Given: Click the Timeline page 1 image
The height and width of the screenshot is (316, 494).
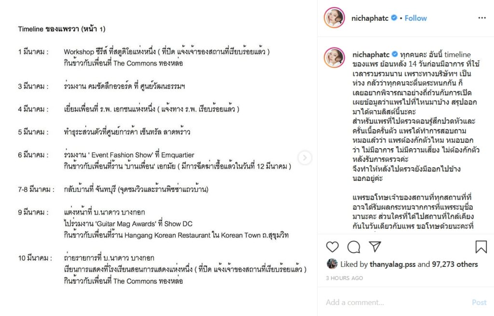Looking at the screenshot, I should [x=158, y=158].
